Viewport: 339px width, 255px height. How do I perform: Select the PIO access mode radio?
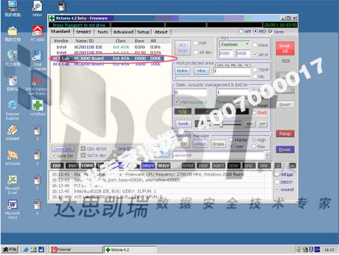point(255,32)
